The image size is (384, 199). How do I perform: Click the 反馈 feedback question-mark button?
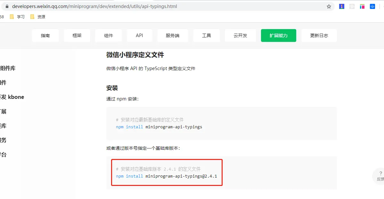(380, 176)
